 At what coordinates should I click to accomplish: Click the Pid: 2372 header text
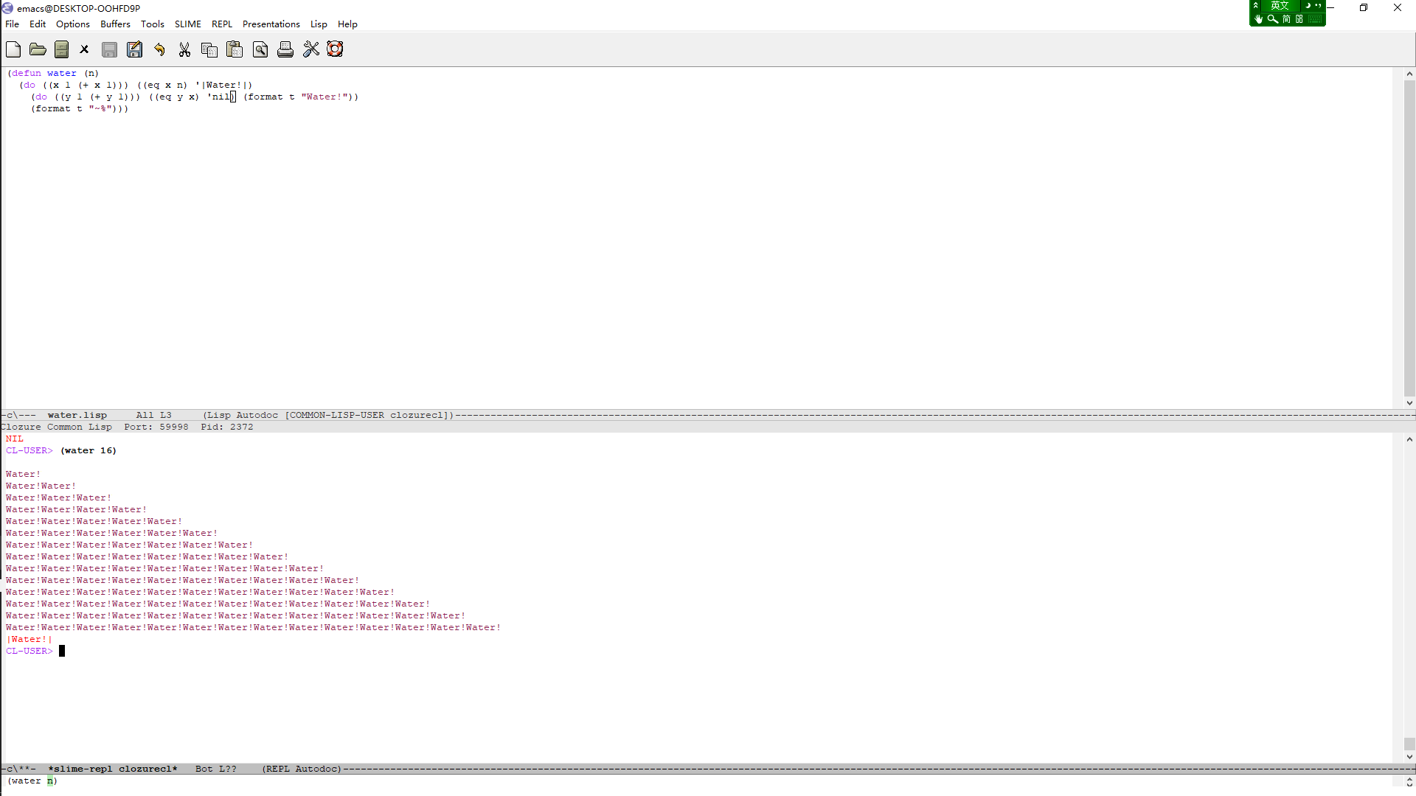click(227, 427)
